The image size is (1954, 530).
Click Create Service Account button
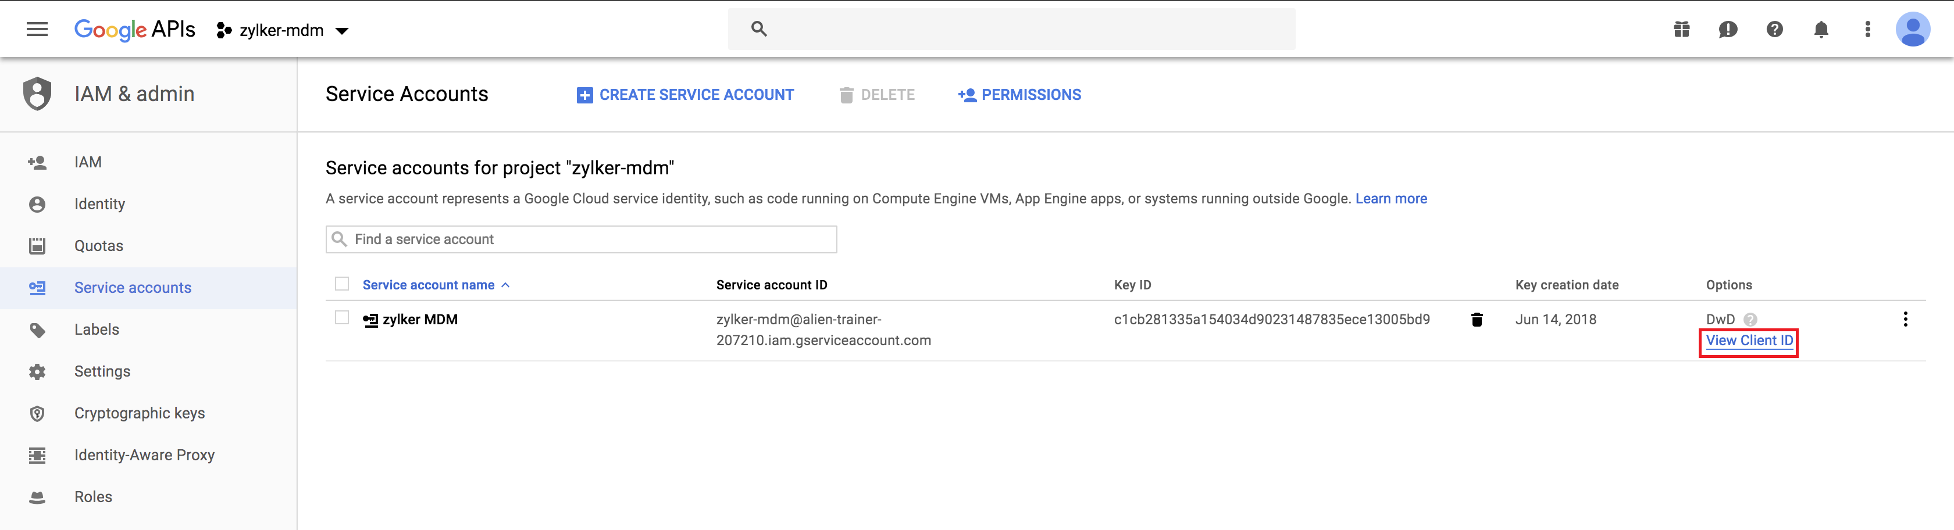685,95
